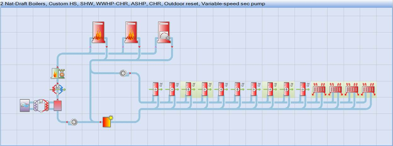Select the pump icon left of the solar collector
Image resolution: width=393 pixels, height=146 pixels.
[74, 122]
